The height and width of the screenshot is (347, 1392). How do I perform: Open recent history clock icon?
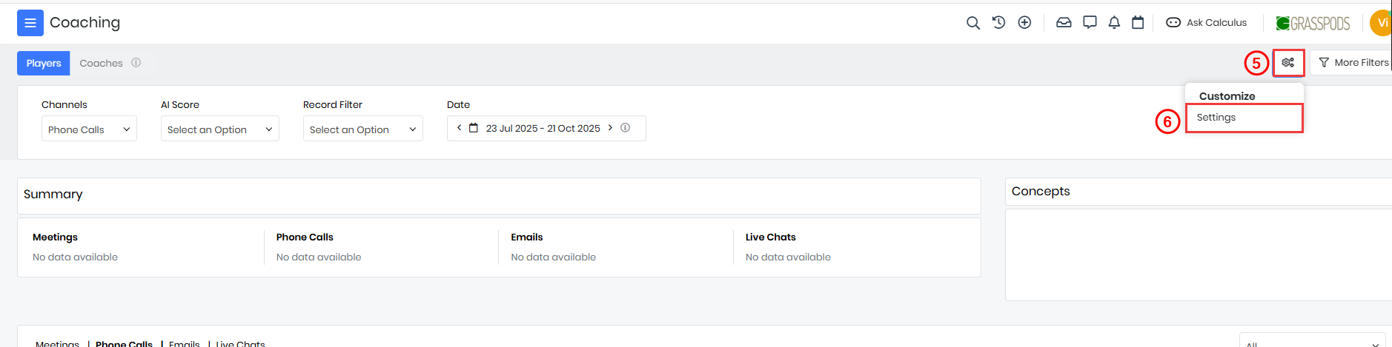998,23
